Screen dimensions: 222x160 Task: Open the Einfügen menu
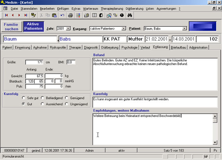(63, 9)
